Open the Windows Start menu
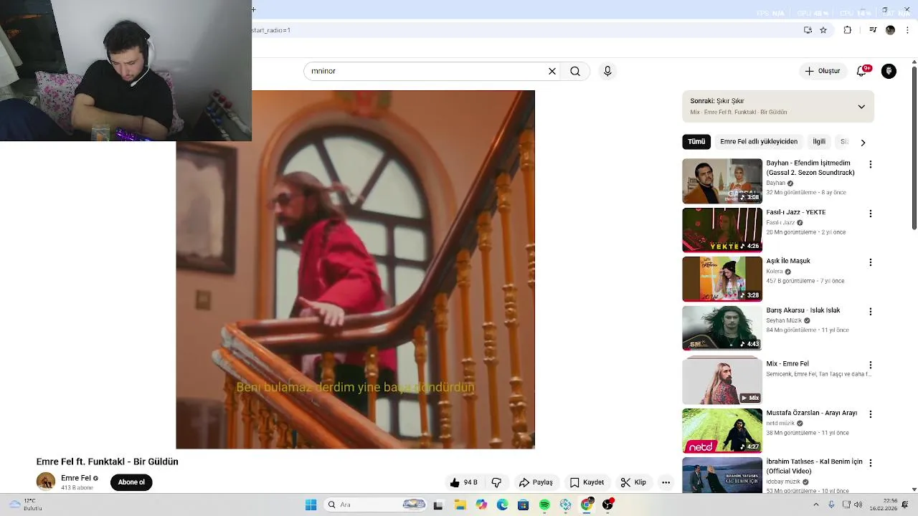This screenshot has width=918, height=516. click(311, 505)
